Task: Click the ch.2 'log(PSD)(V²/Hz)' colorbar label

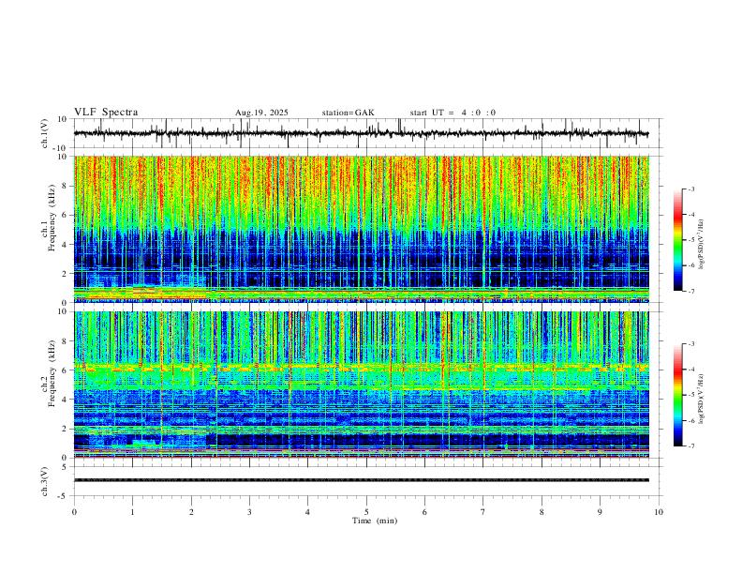Action: (x=701, y=399)
